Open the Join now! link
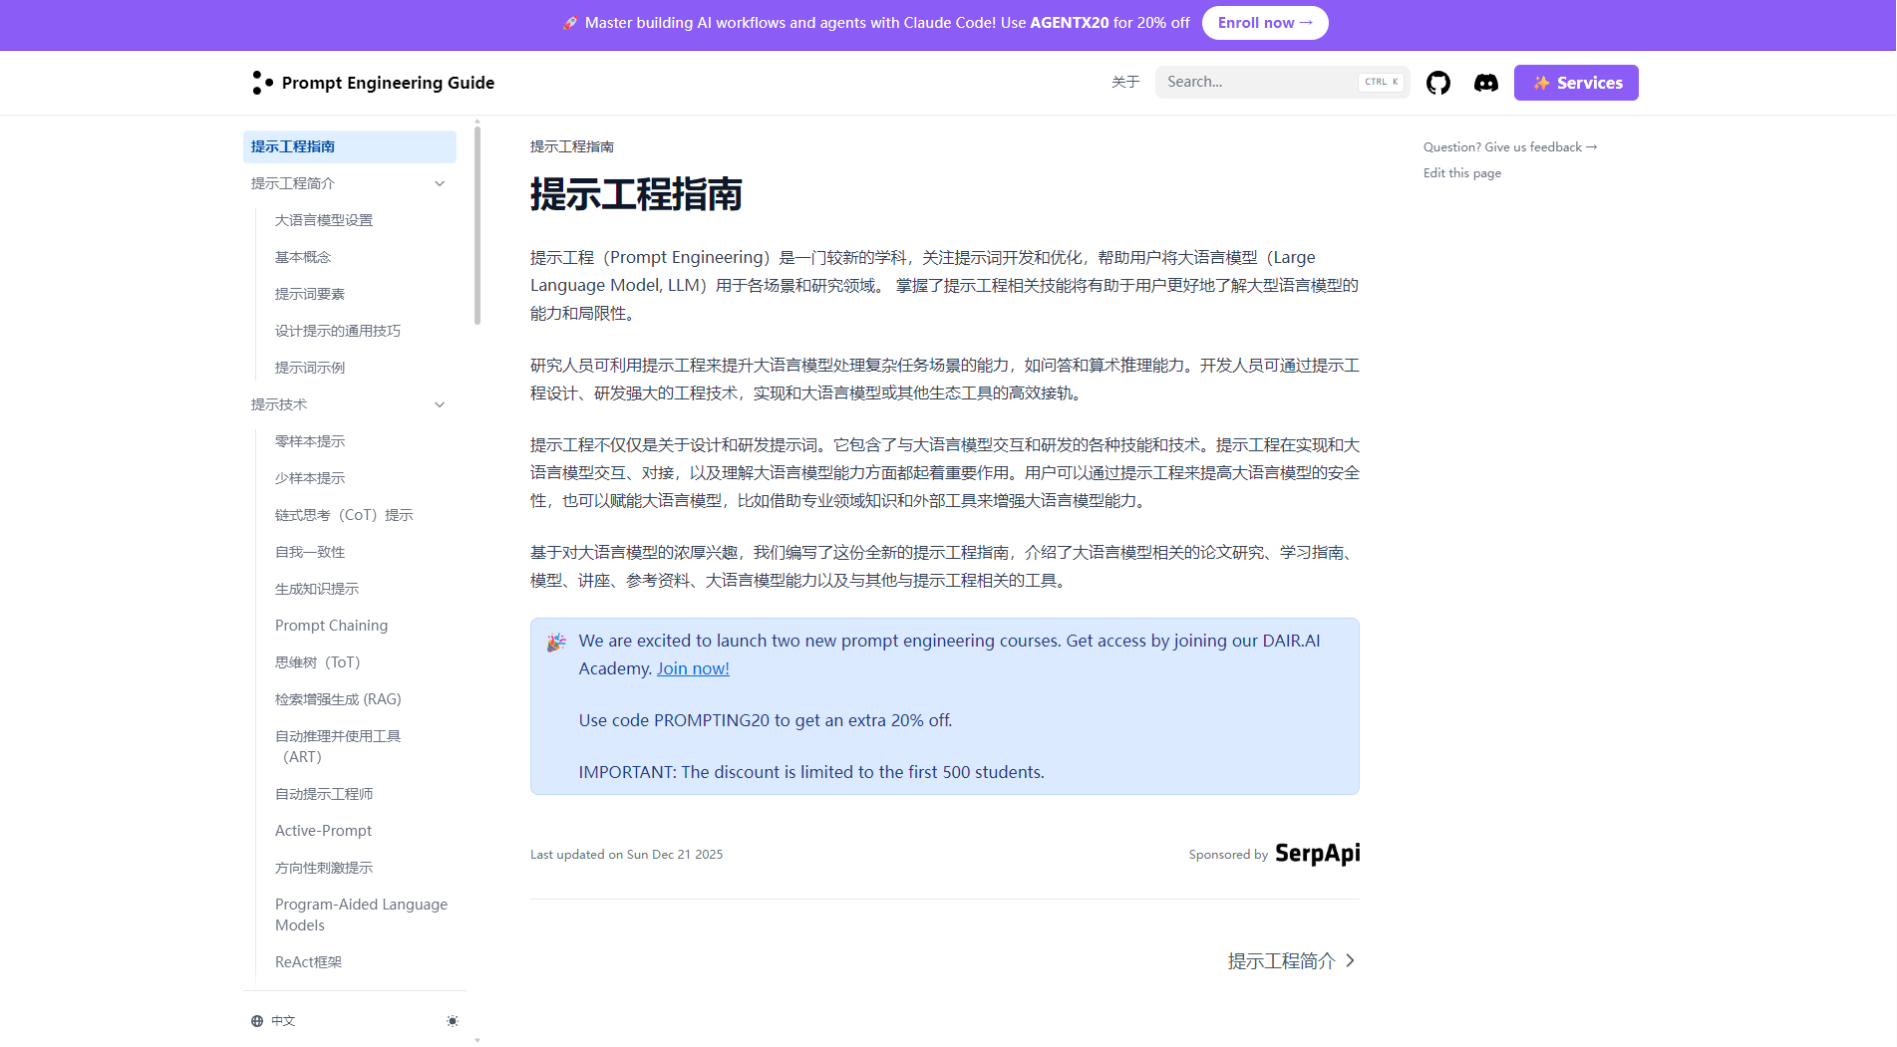Image resolution: width=1897 pixels, height=1047 pixels. coord(693,668)
